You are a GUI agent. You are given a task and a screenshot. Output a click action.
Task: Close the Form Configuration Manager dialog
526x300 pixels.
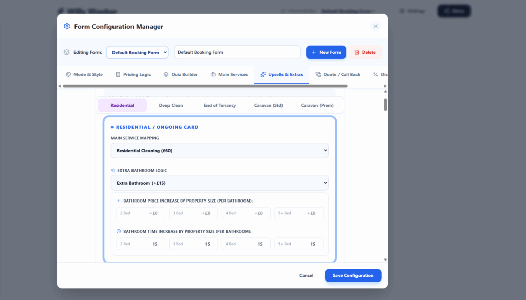coord(375,26)
